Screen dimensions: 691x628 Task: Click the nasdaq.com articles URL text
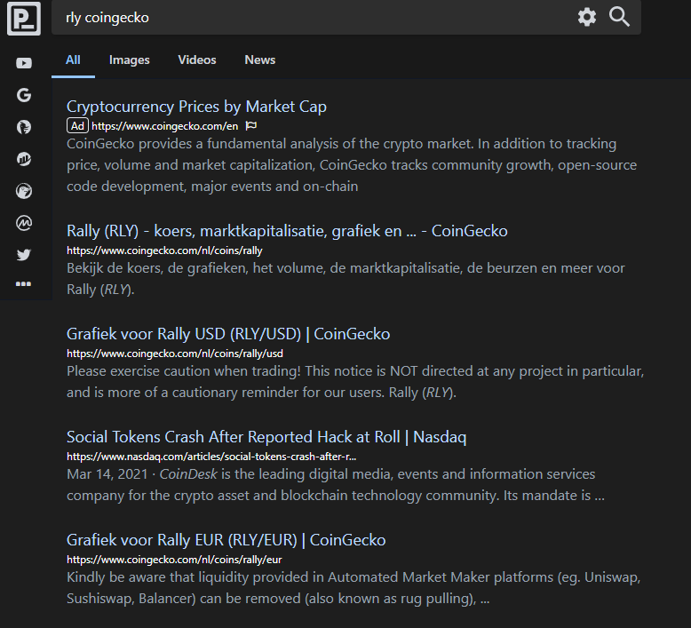click(211, 457)
